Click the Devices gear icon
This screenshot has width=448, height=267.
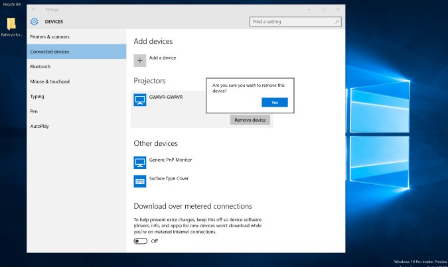pos(35,22)
